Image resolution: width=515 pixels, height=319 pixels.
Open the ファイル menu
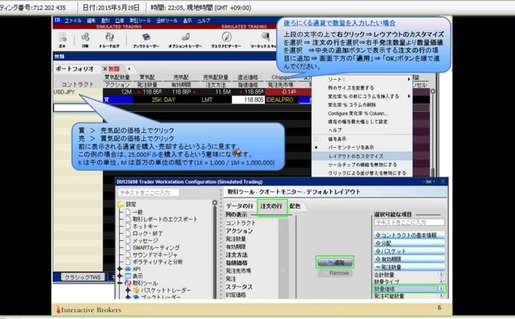(x=73, y=21)
